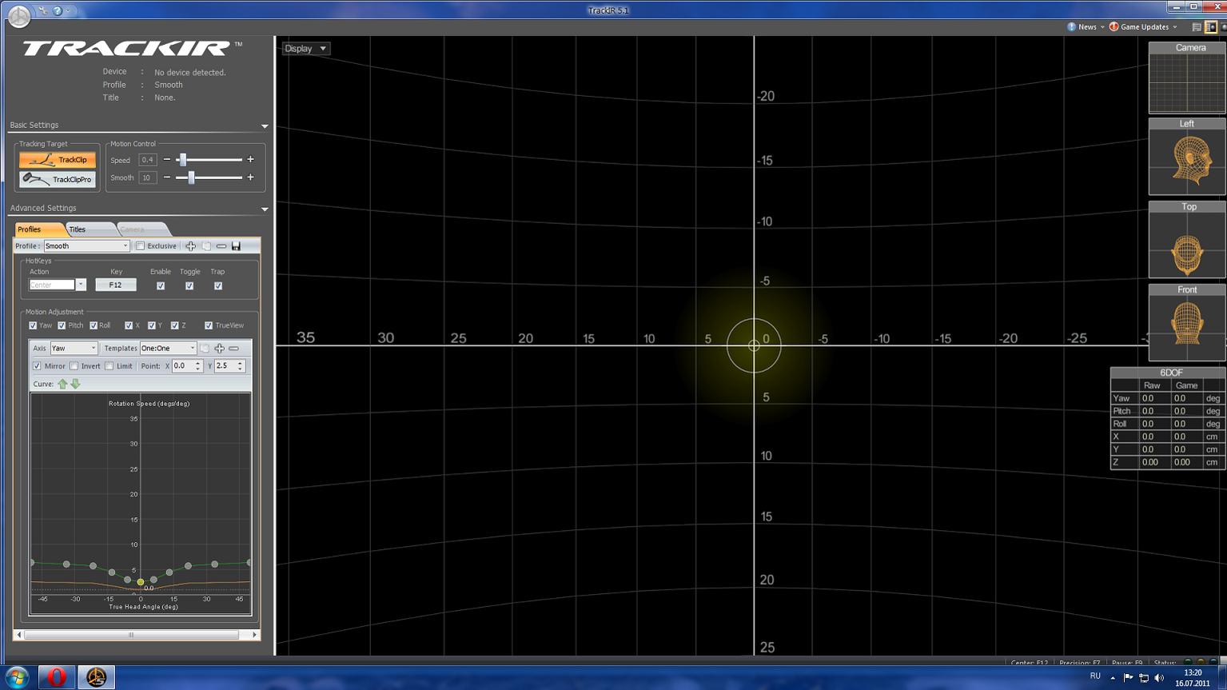Toggle the hotkey Enable checkbox
The image size is (1227, 690).
(161, 285)
